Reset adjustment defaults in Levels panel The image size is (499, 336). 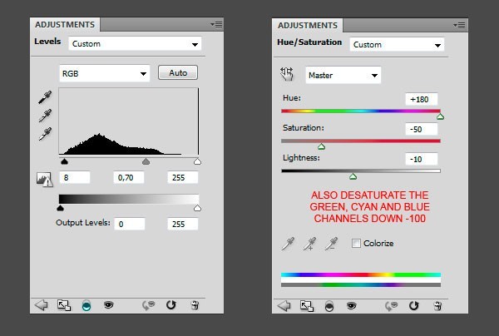170,305
